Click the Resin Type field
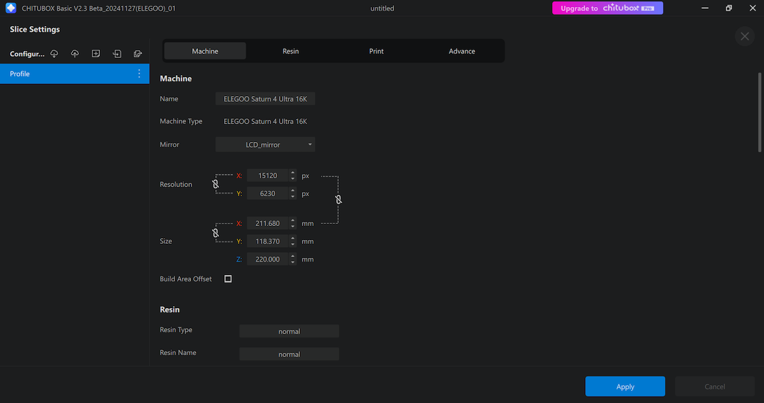 tap(289, 331)
